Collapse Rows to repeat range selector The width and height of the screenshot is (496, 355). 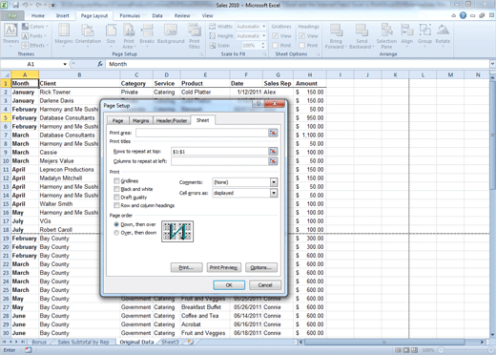pyautogui.click(x=273, y=151)
